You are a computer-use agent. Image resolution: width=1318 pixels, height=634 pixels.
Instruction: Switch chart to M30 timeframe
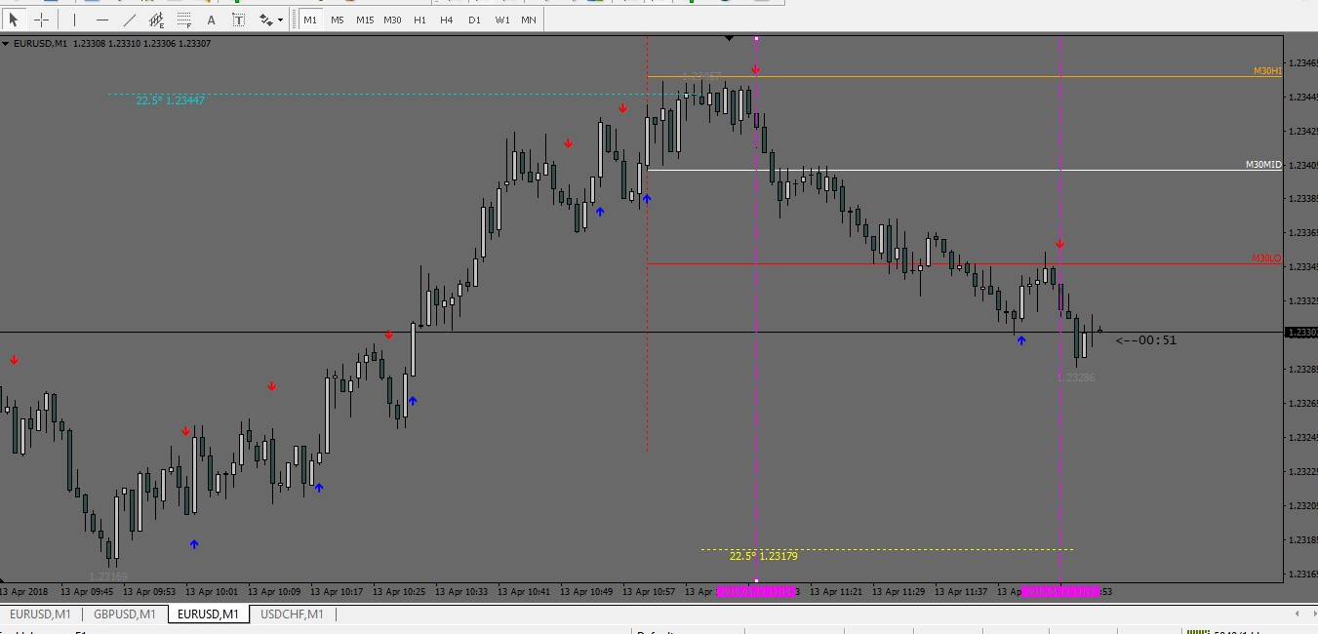tap(392, 20)
